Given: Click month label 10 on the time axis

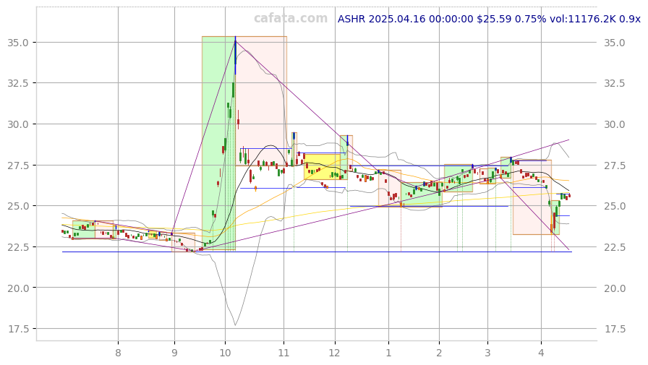Looking at the screenshot, I should coord(225,353).
